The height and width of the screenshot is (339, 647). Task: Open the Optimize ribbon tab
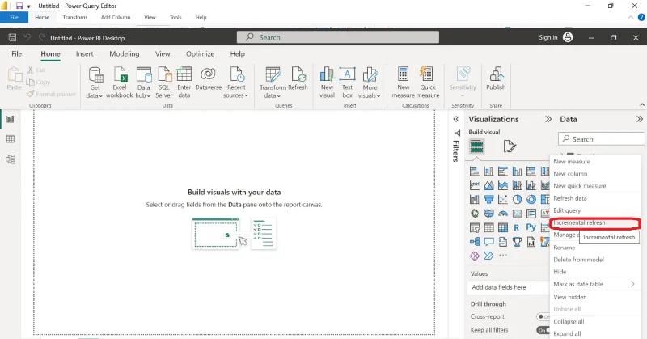(x=200, y=53)
